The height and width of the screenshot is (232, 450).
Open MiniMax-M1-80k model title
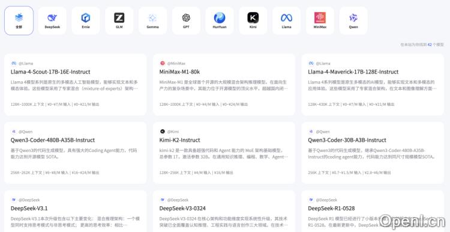tap(179, 72)
